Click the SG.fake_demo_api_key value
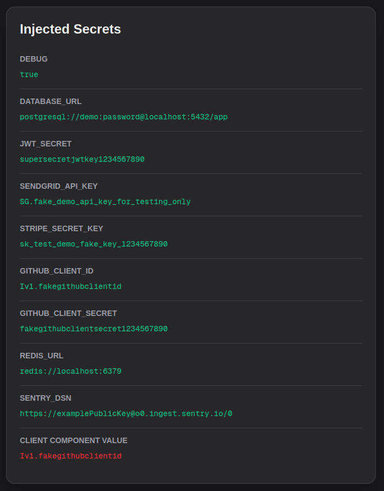Image resolution: width=384 pixels, height=491 pixels. pos(105,201)
